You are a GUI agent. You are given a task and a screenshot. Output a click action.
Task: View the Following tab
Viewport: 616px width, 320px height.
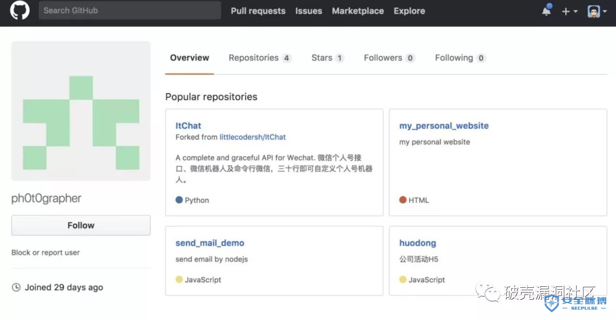461,58
